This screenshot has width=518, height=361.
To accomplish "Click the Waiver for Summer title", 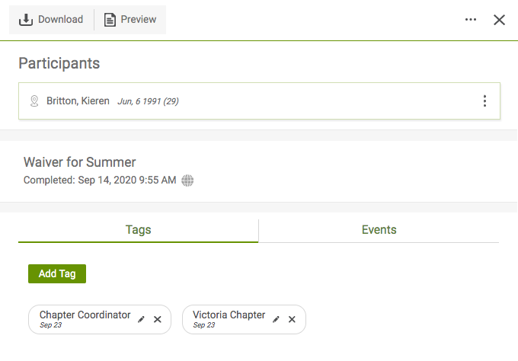I will point(79,162).
